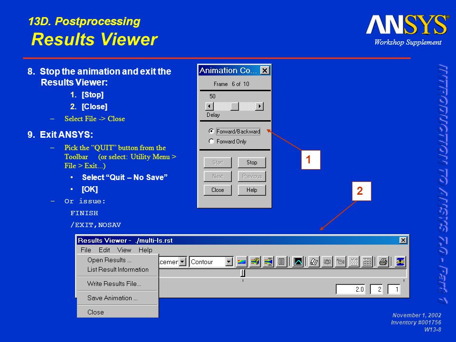Open the Contour plot type dropdown
The height and width of the screenshot is (342, 456).
coord(229,262)
